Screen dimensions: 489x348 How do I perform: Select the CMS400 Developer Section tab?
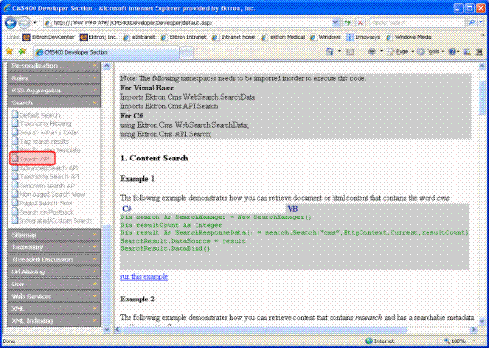point(106,52)
